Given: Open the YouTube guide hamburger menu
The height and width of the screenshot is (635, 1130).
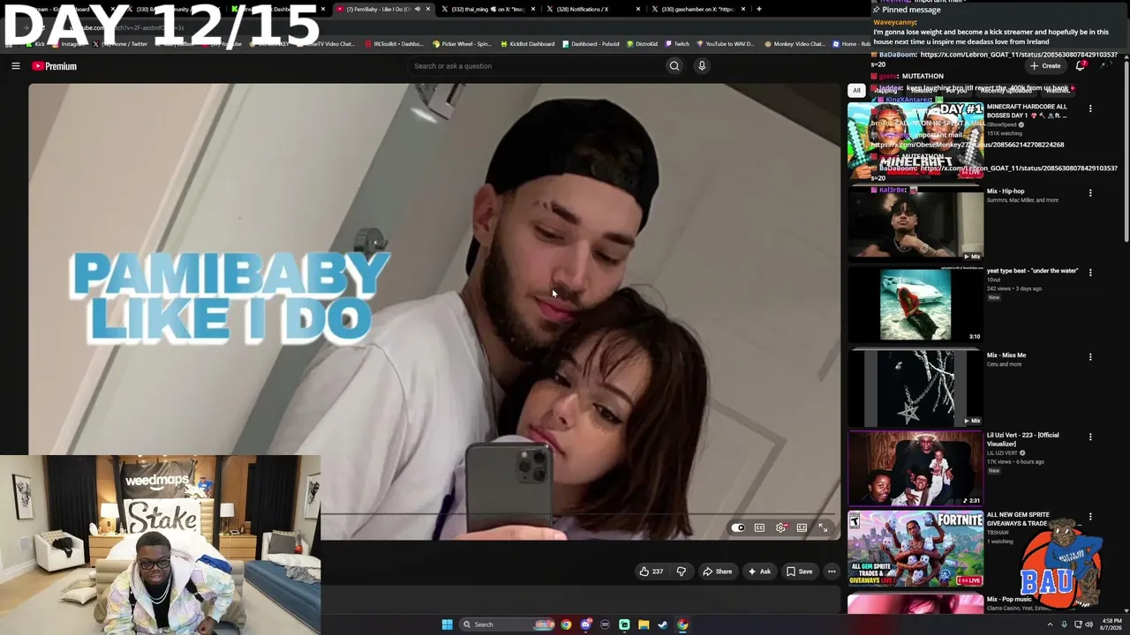Looking at the screenshot, I should [x=15, y=66].
